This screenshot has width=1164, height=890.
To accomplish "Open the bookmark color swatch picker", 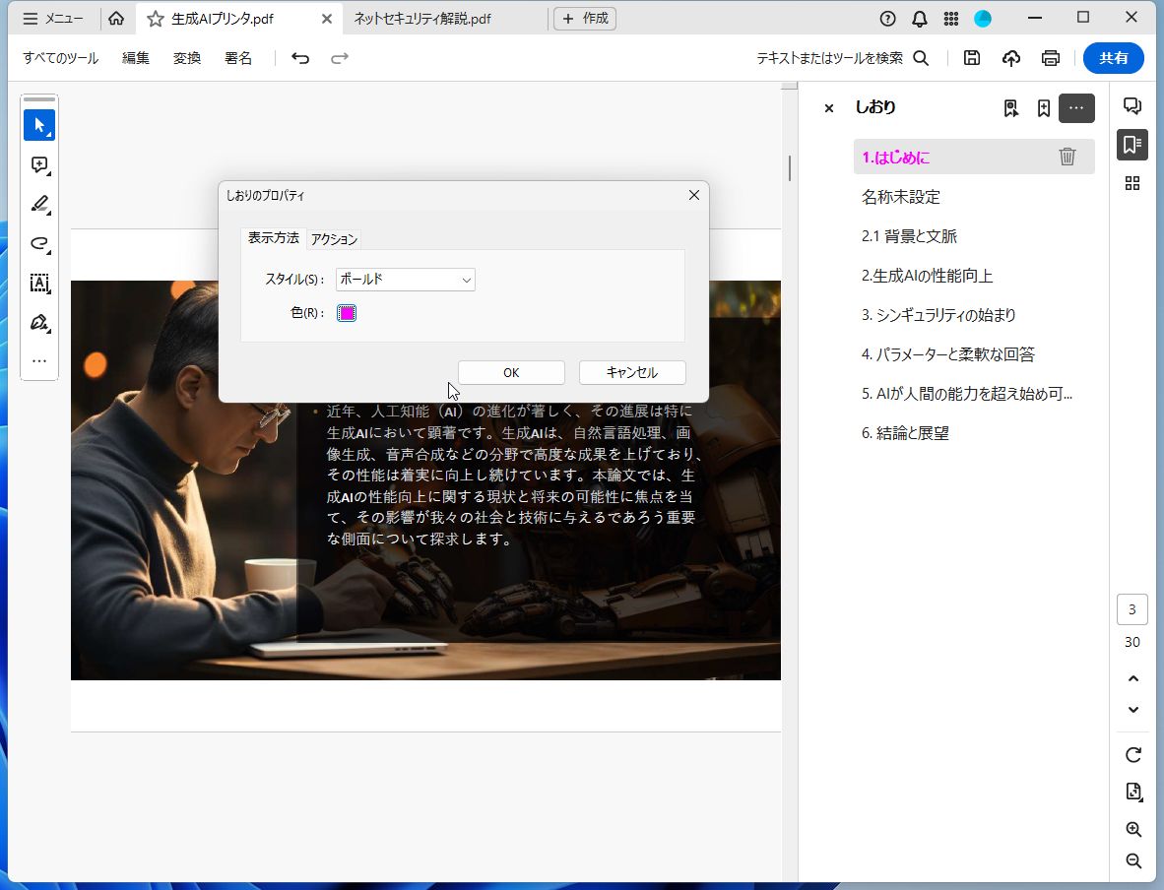I will click(346, 312).
